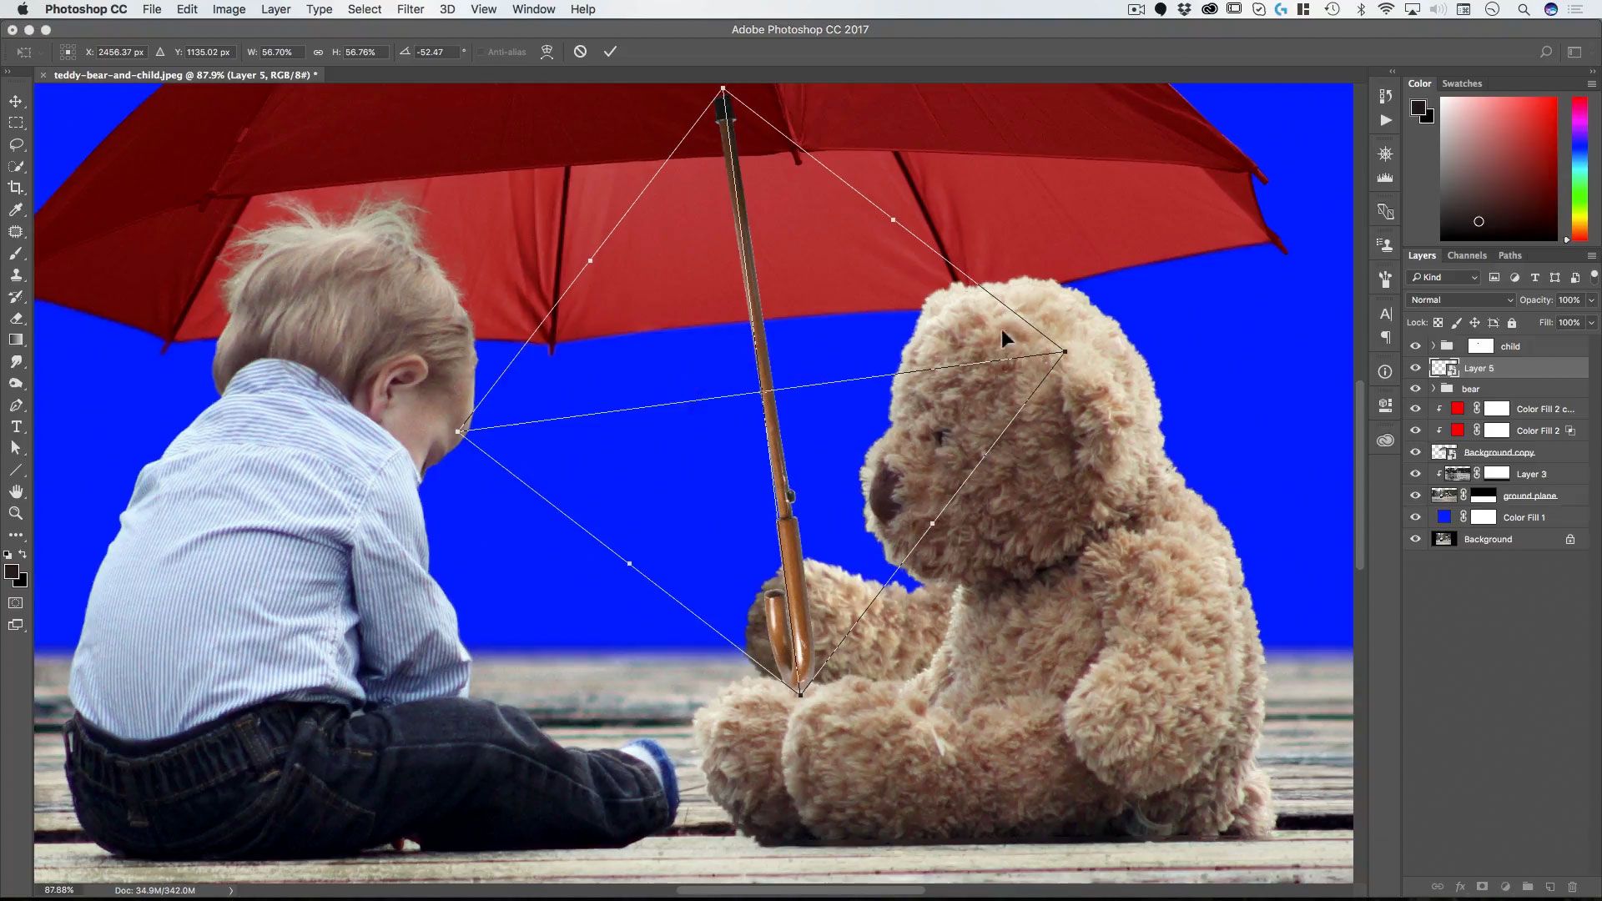Screen dimensions: 1602x901
Task: Open the Normal blend mode dropdown
Action: coord(1460,299)
